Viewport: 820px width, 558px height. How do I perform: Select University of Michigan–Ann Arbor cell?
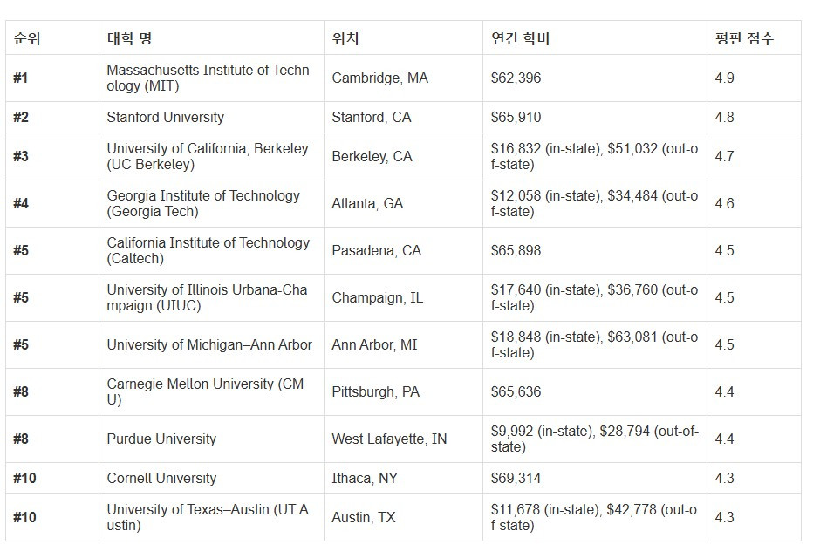[209, 344]
